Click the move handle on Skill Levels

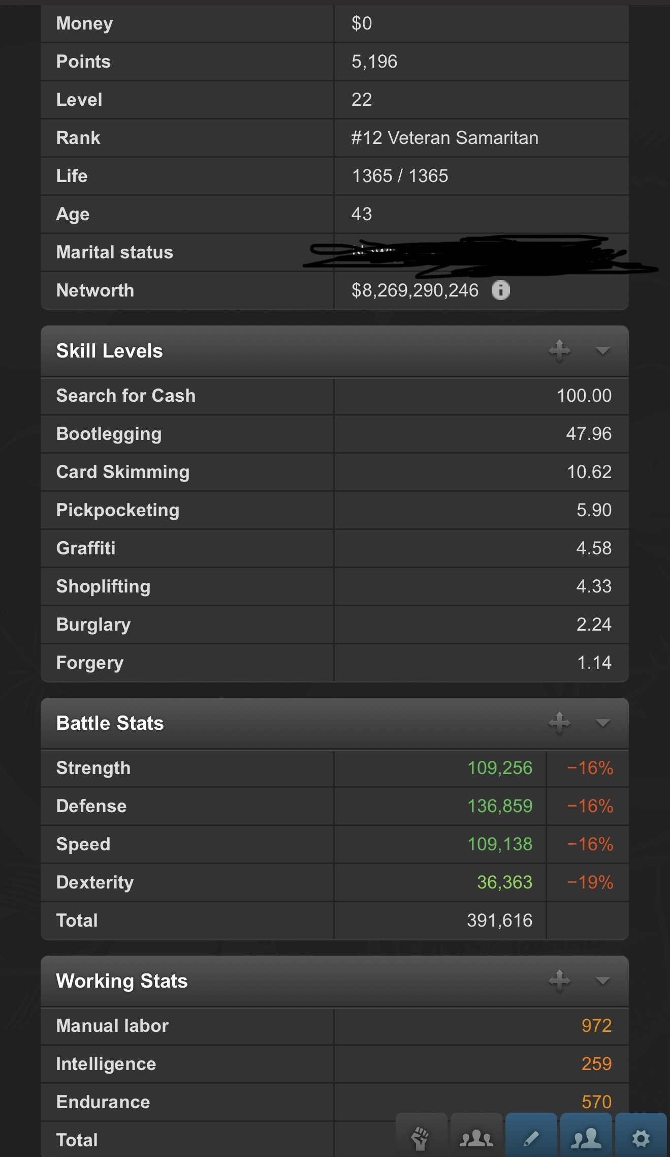click(x=559, y=350)
